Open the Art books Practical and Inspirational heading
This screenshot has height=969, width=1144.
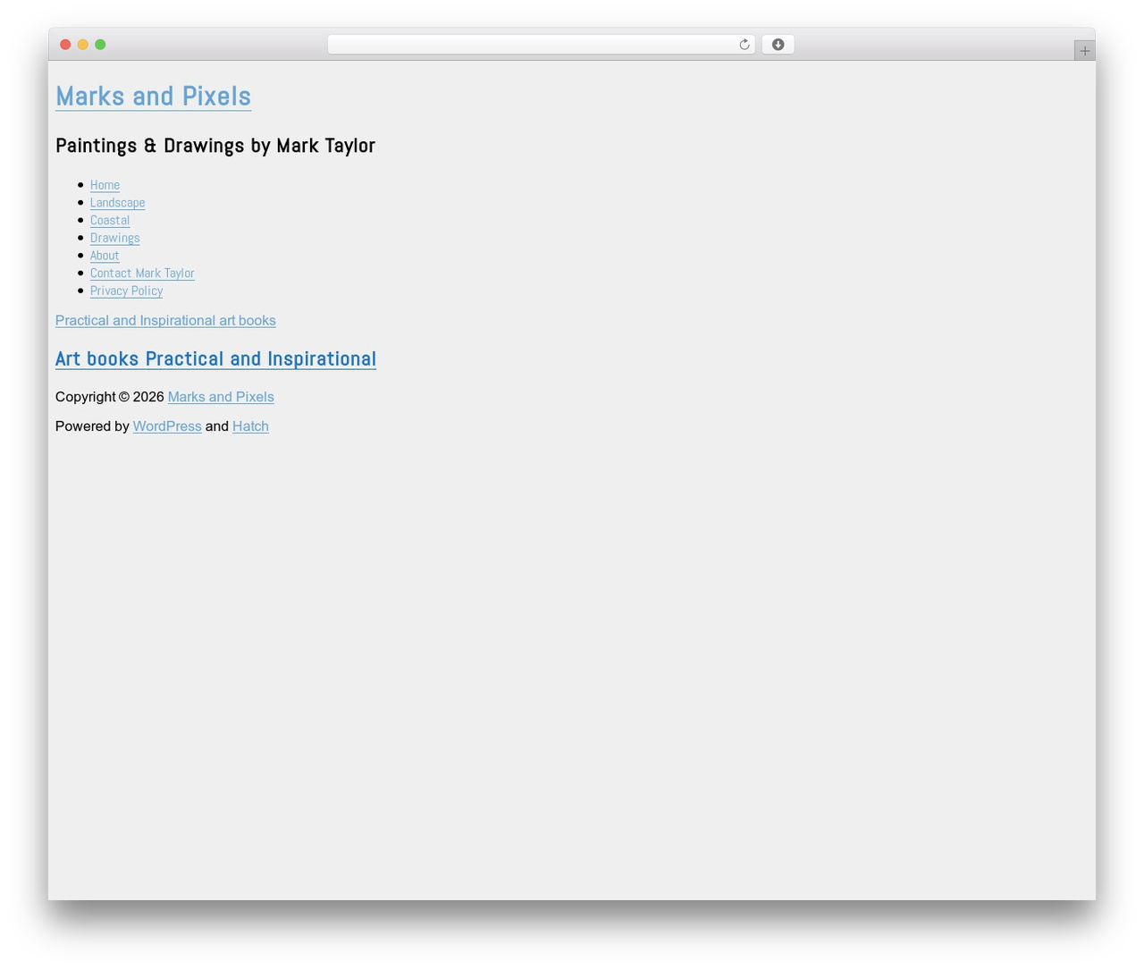(x=215, y=358)
